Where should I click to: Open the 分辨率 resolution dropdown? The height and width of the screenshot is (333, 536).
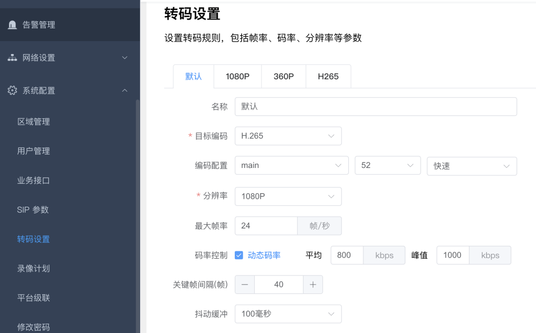(288, 196)
